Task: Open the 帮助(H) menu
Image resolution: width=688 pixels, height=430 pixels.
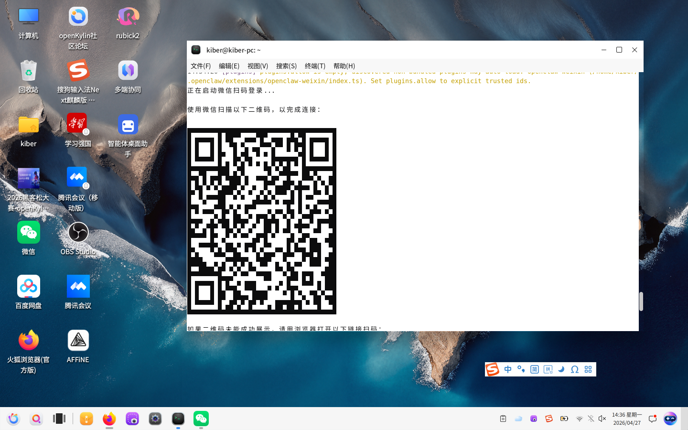Action: 344,66
